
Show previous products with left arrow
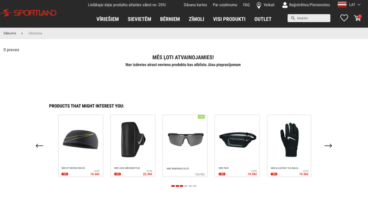[39, 146]
